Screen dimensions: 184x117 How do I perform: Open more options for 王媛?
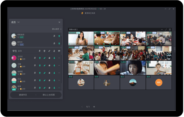pyautogui.click(x=59, y=65)
